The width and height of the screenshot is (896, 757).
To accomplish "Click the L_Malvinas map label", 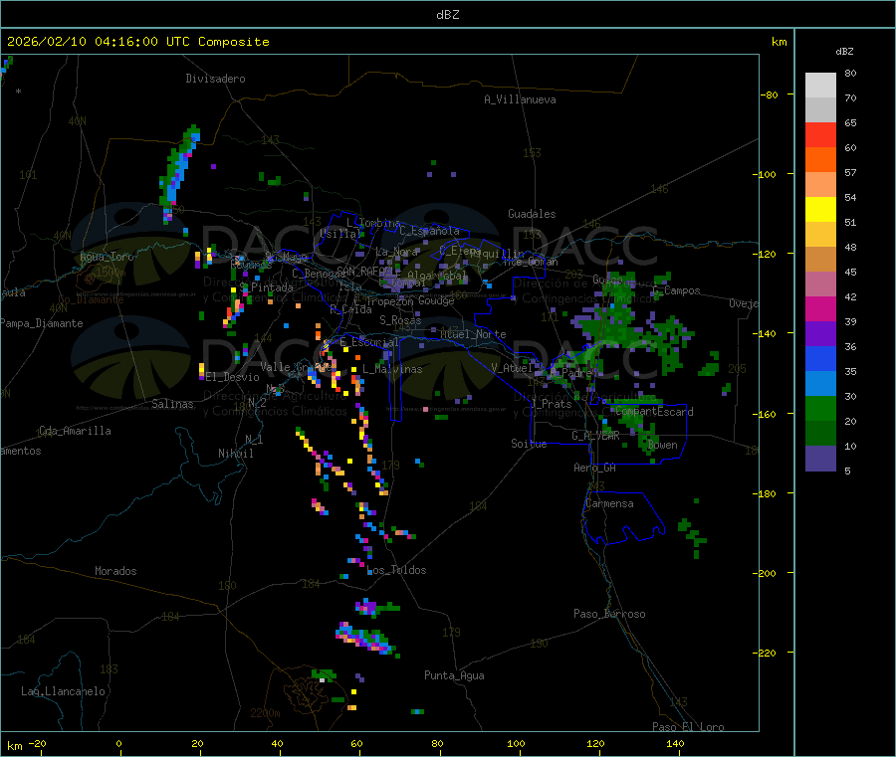I will (x=392, y=369).
